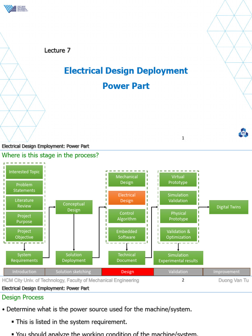Click slide 2 header 'Electrical Design Employment: Power Part'
Image resolution: width=252 pixels, height=336 pixels.
coord(45,146)
